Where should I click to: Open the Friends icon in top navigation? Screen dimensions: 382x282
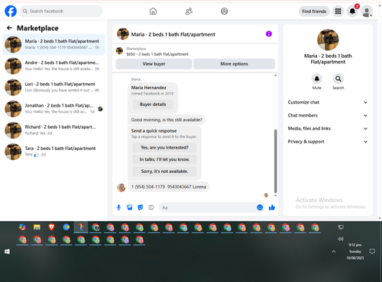click(x=189, y=11)
